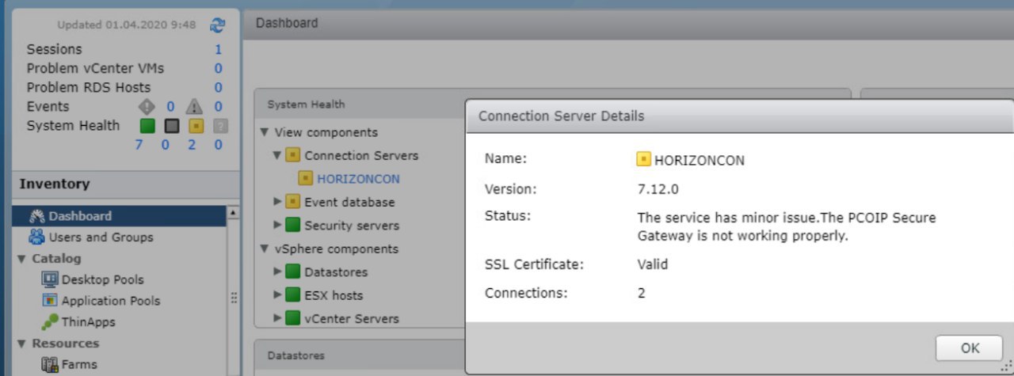This screenshot has height=376, width=1014.
Task: Collapse the vSphere components tree node
Action: coord(265,249)
